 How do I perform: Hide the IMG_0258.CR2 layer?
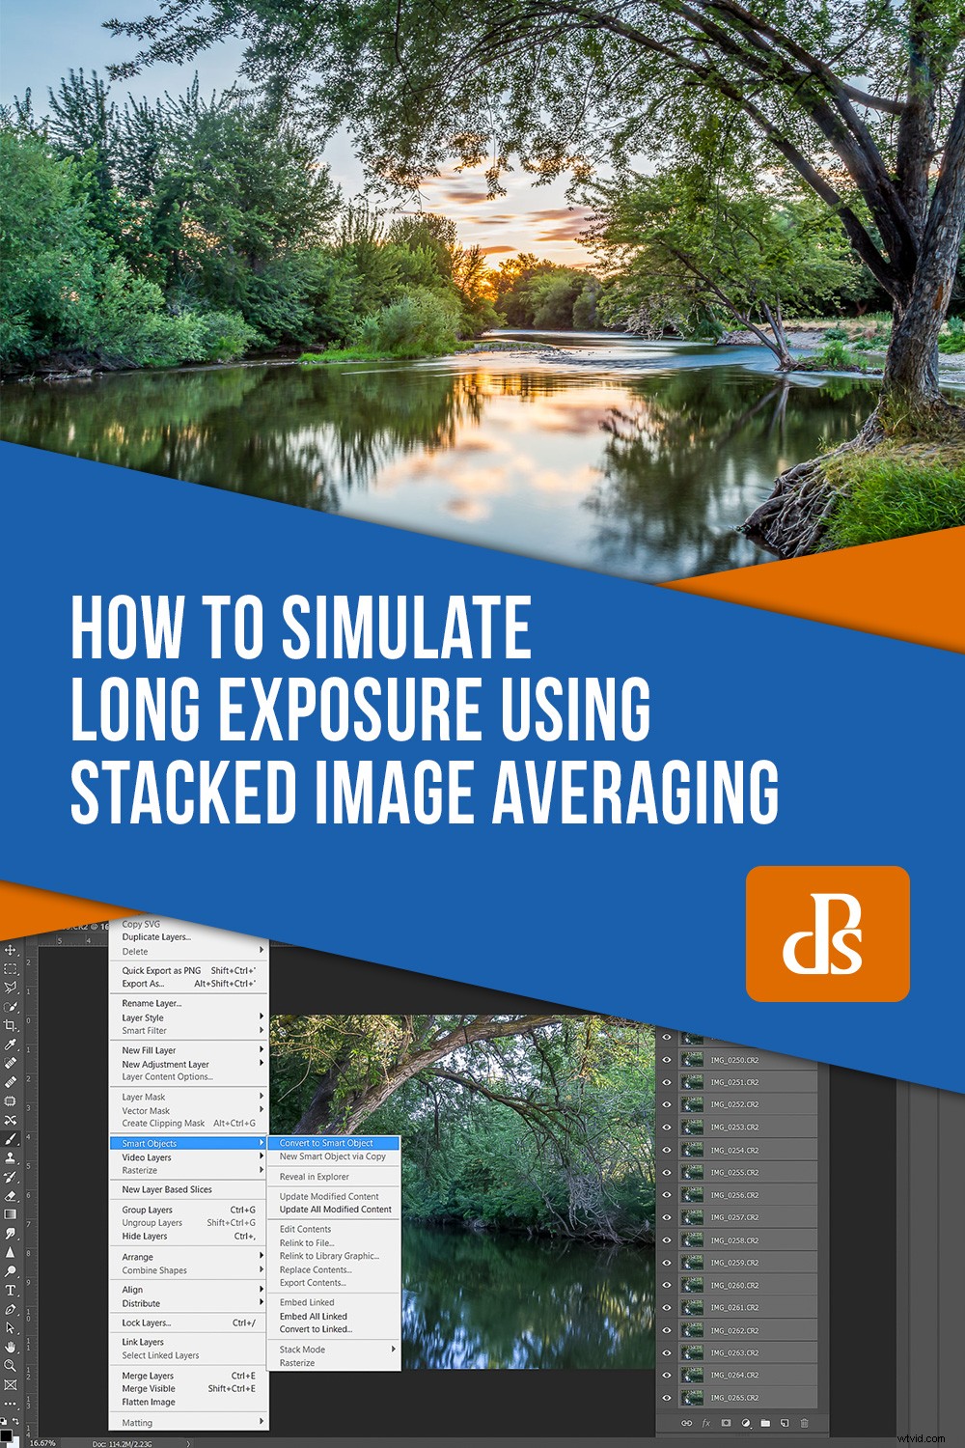[x=666, y=1242]
